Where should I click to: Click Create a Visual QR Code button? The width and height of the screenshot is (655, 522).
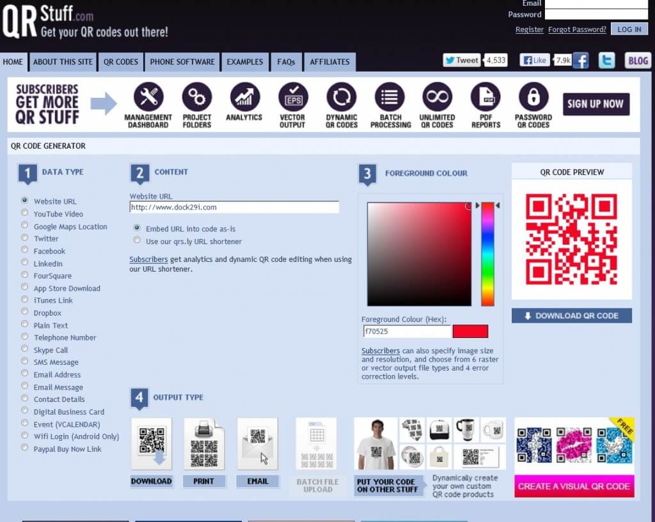click(574, 486)
